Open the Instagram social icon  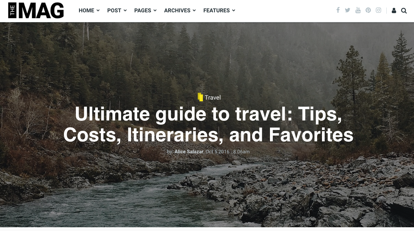(378, 10)
